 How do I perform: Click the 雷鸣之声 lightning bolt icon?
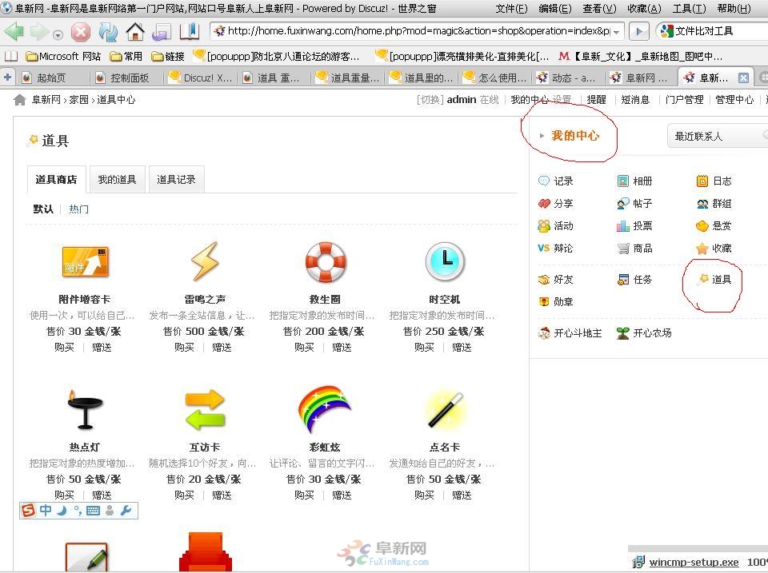click(204, 262)
